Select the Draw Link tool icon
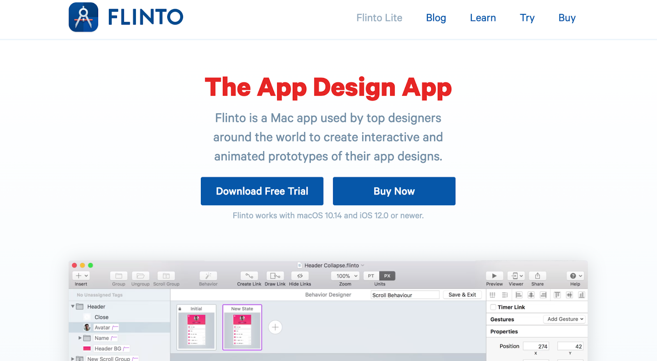This screenshot has height=361, width=657. click(x=275, y=276)
